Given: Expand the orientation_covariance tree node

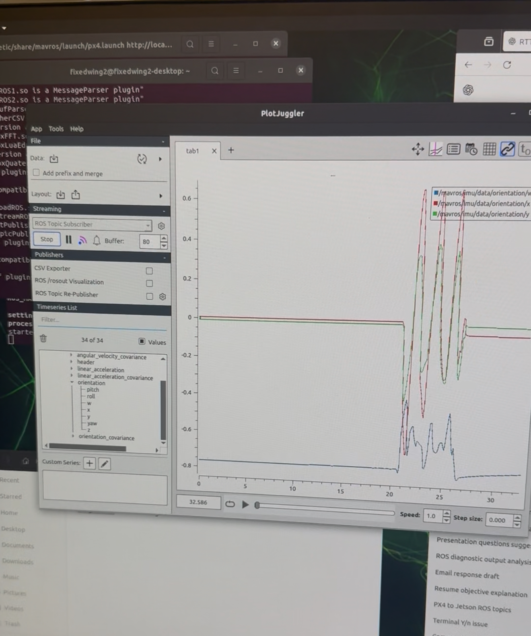Looking at the screenshot, I should click(73, 436).
